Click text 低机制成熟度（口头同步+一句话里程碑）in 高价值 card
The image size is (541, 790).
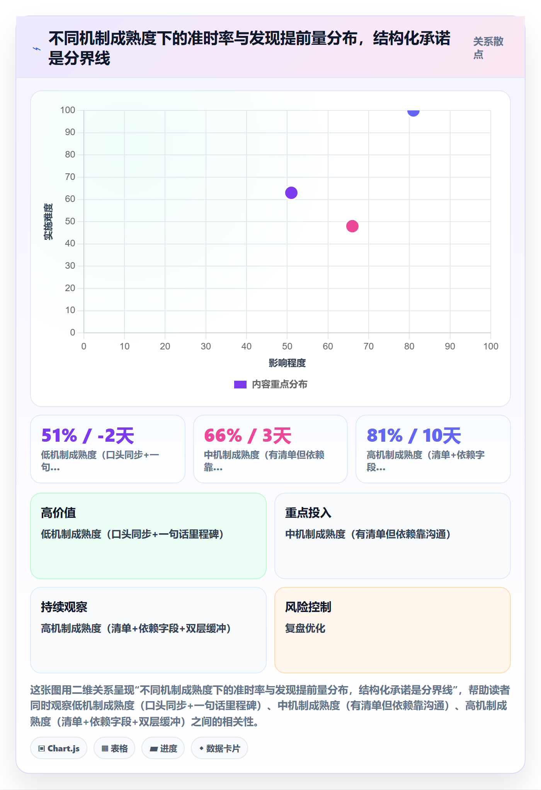click(133, 534)
